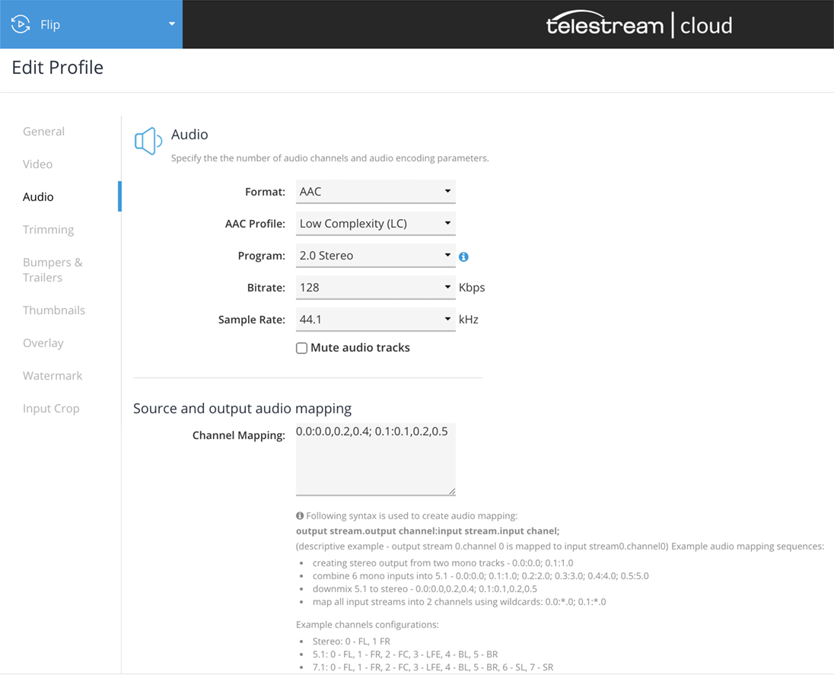Image resolution: width=834 pixels, height=675 pixels.
Task: Expand the AAC Profile dropdown
Action: pyautogui.click(x=375, y=224)
